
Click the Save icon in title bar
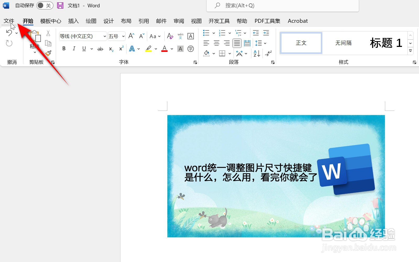click(x=60, y=6)
